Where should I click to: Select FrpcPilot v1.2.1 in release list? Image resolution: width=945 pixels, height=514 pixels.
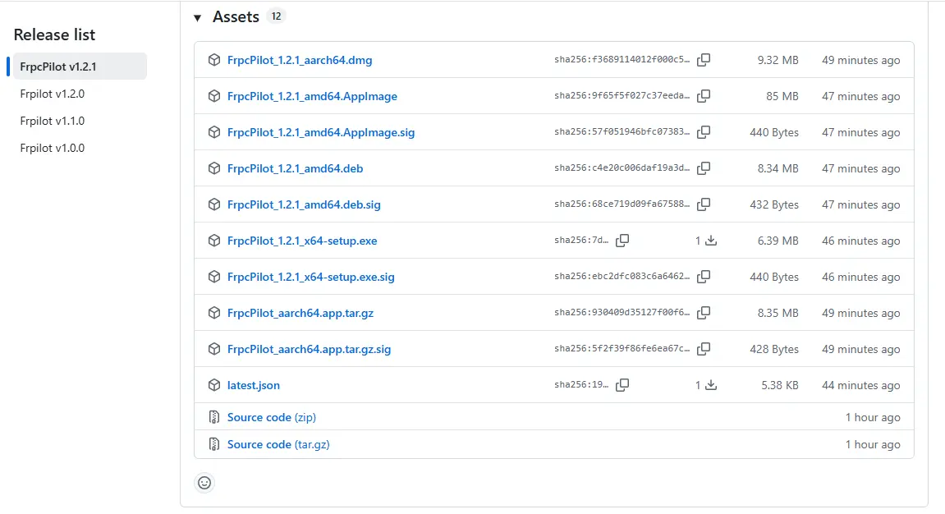[x=80, y=67]
